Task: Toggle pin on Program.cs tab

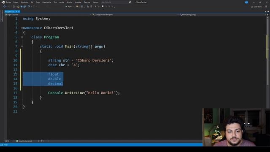Action: pos(16,11)
